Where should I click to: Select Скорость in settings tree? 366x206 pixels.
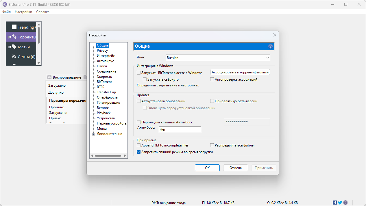click(104, 77)
